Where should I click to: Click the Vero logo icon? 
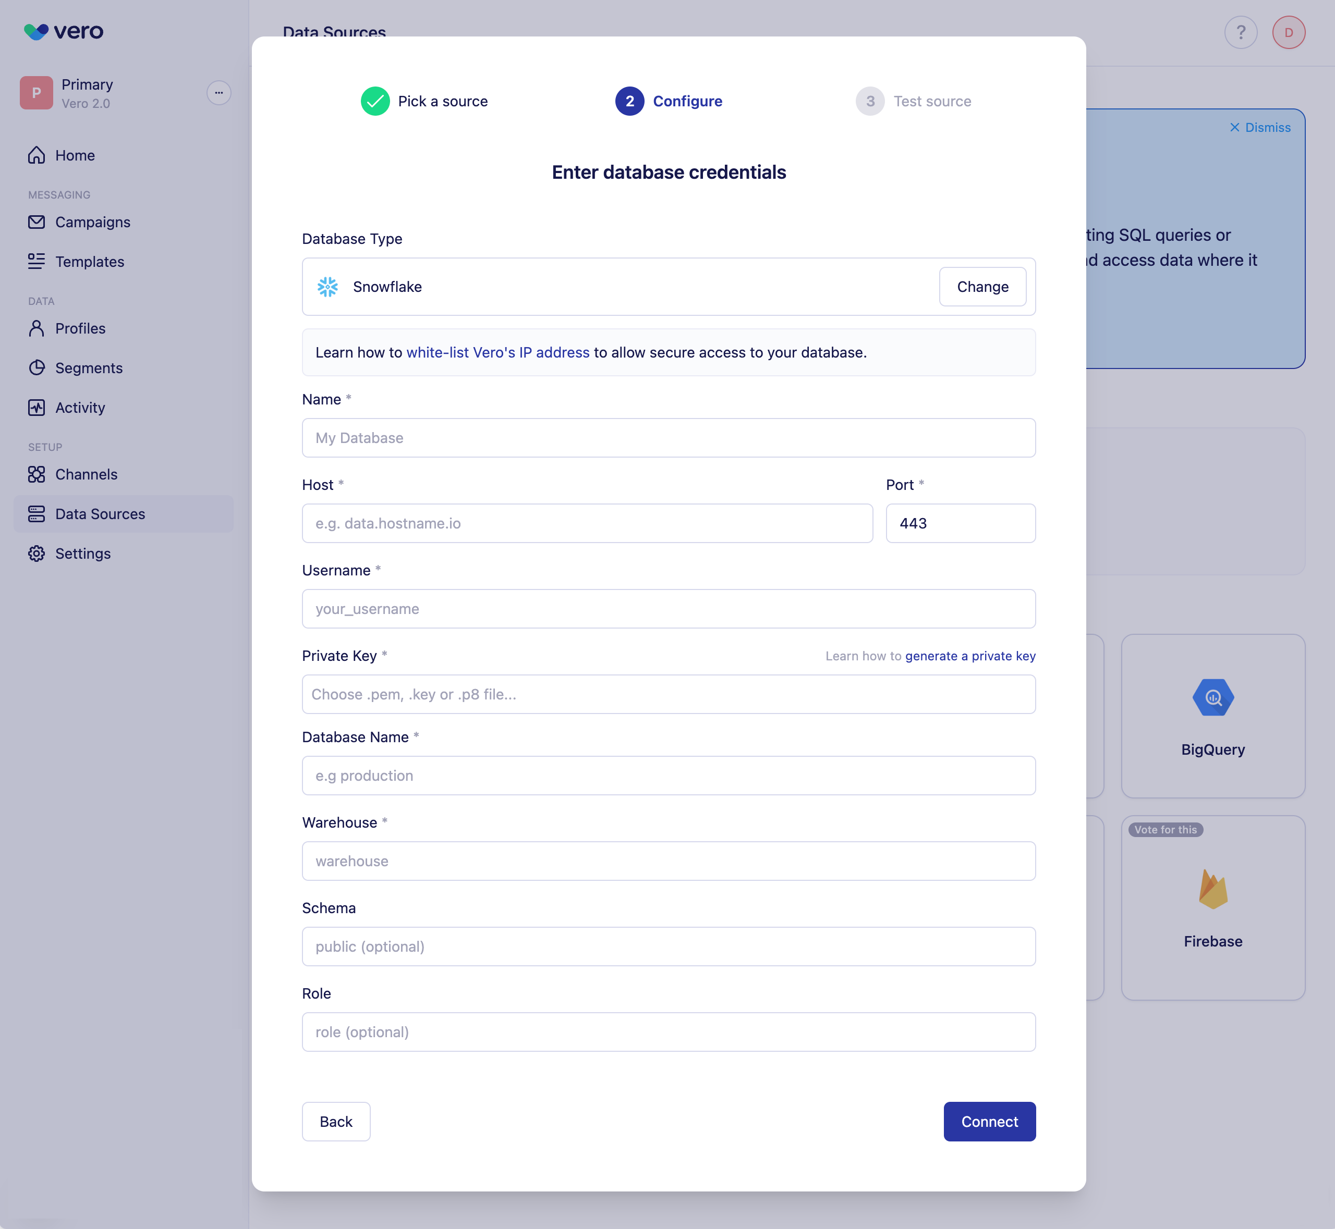point(37,31)
